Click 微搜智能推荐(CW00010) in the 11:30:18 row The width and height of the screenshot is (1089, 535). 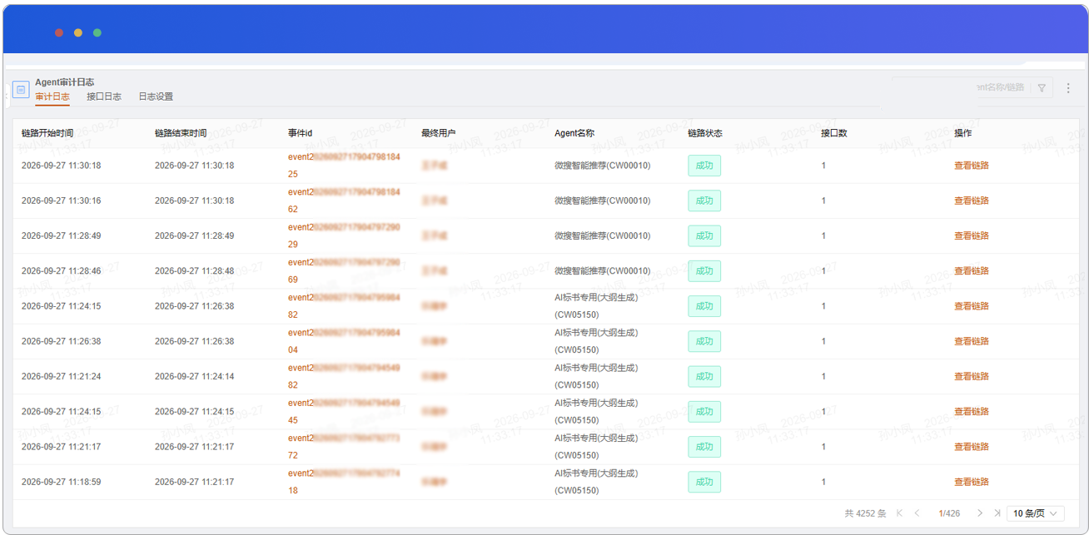coord(603,166)
